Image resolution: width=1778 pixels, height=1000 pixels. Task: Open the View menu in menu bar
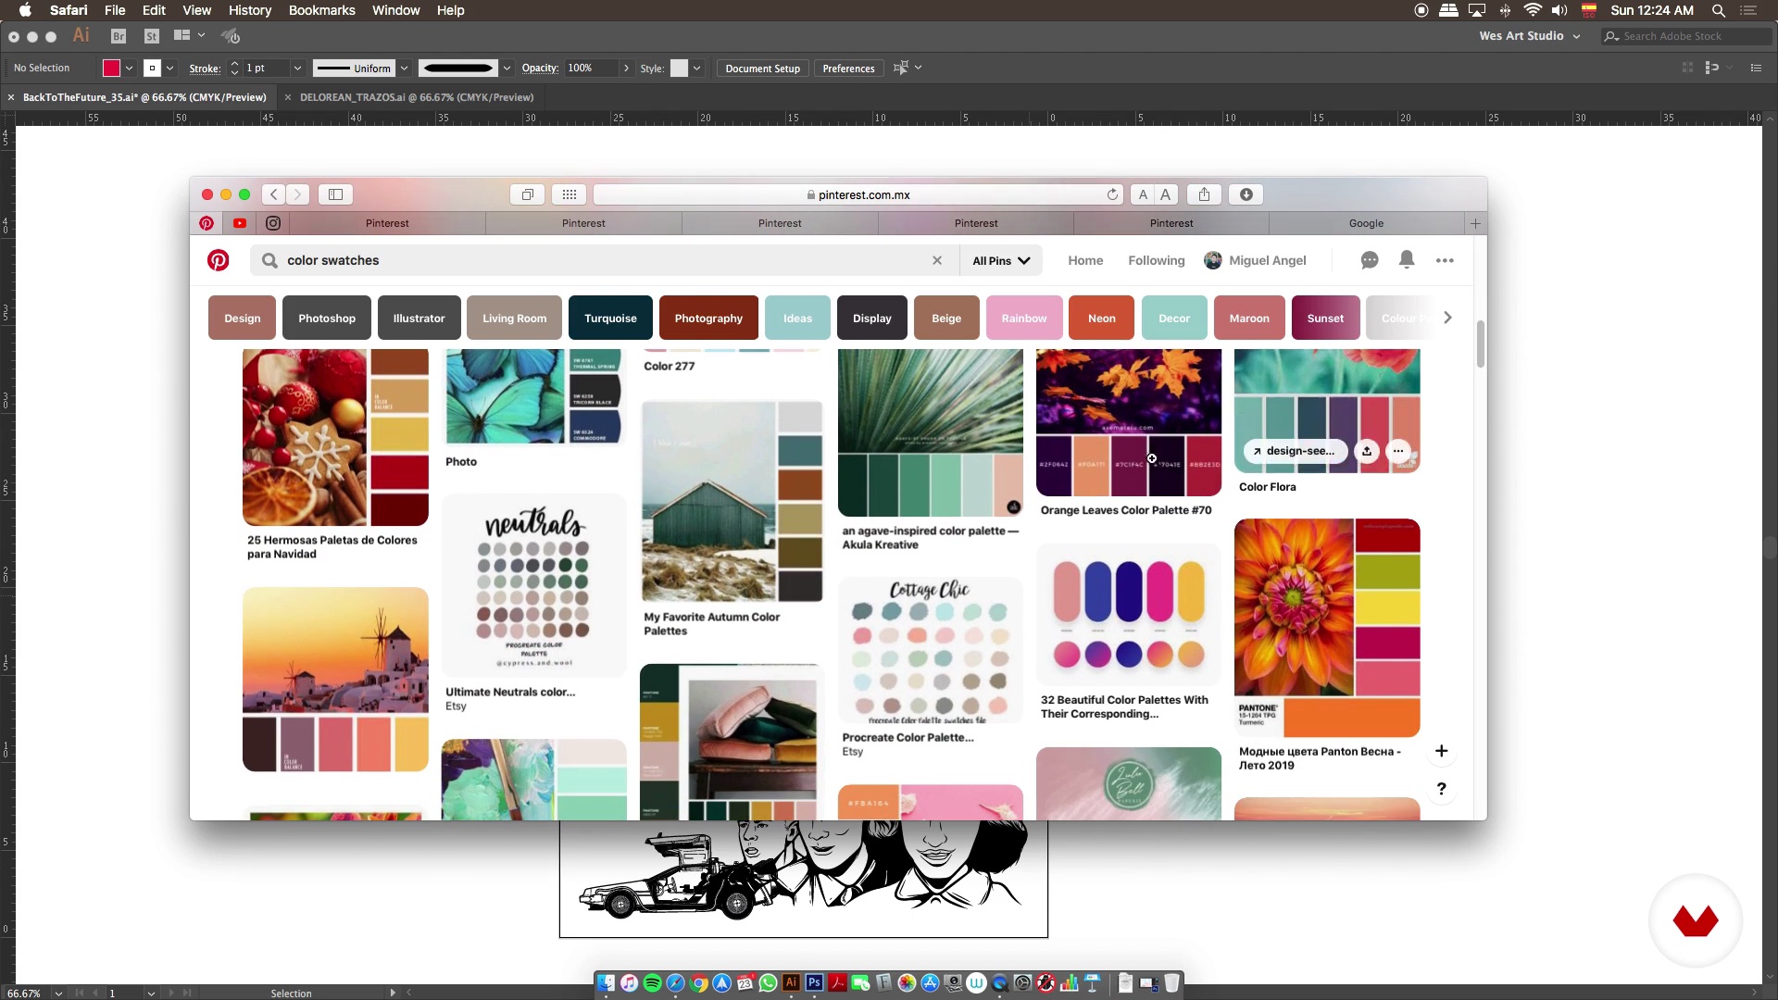tap(196, 10)
